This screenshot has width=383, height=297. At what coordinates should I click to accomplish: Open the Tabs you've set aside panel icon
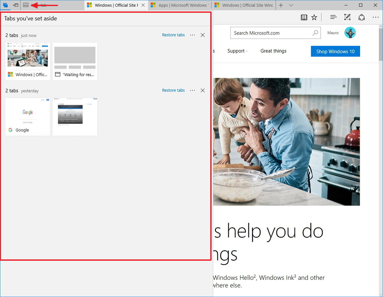pos(5,5)
